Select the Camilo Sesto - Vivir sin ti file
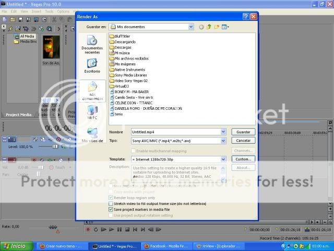 (x=132, y=97)
